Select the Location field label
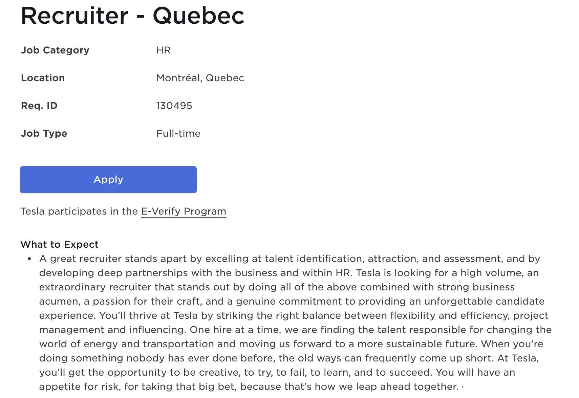Image resolution: width=579 pixels, height=398 pixels. point(43,78)
